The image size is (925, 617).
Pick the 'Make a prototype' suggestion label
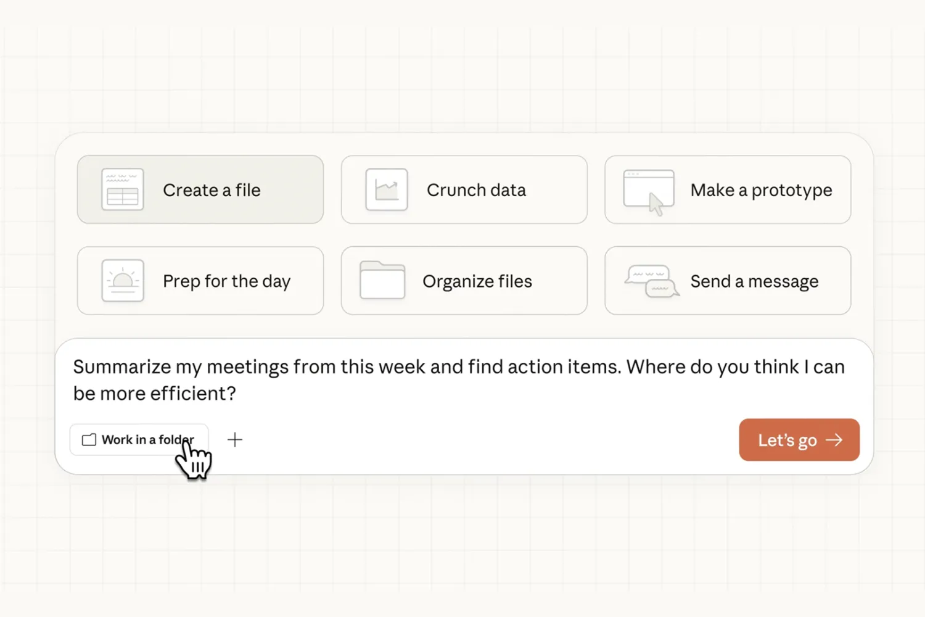point(761,190)
